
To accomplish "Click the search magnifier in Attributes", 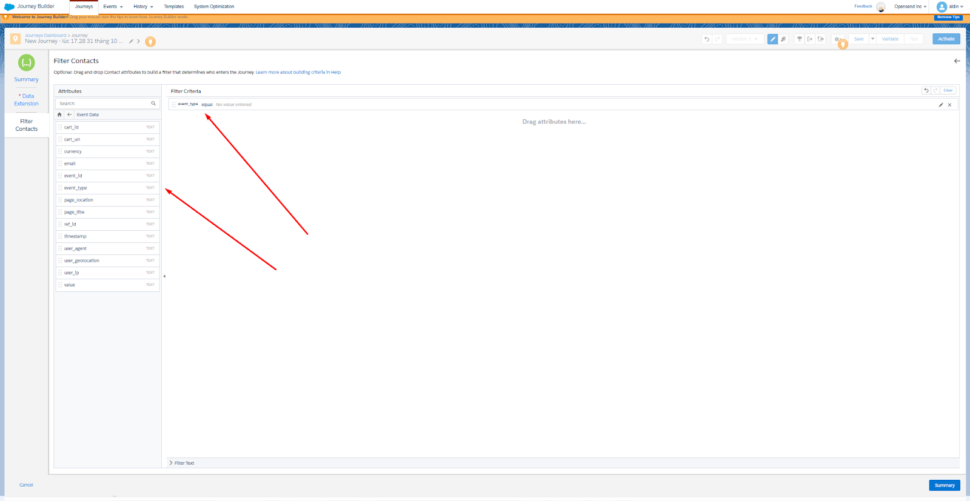I will [x=153, y=104].
